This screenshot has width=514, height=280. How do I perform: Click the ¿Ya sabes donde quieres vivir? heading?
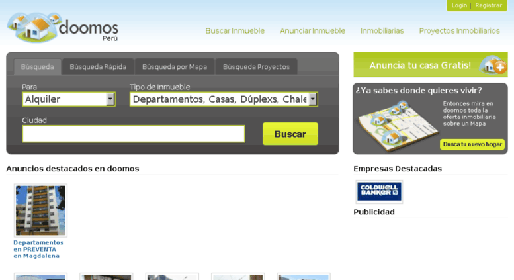419,91
